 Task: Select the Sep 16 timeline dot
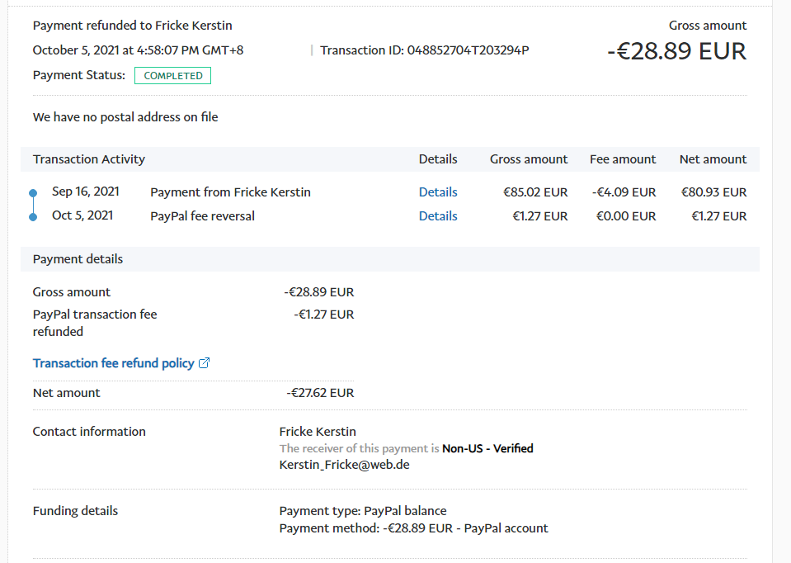pyautogui.click(x=33, y=193)
